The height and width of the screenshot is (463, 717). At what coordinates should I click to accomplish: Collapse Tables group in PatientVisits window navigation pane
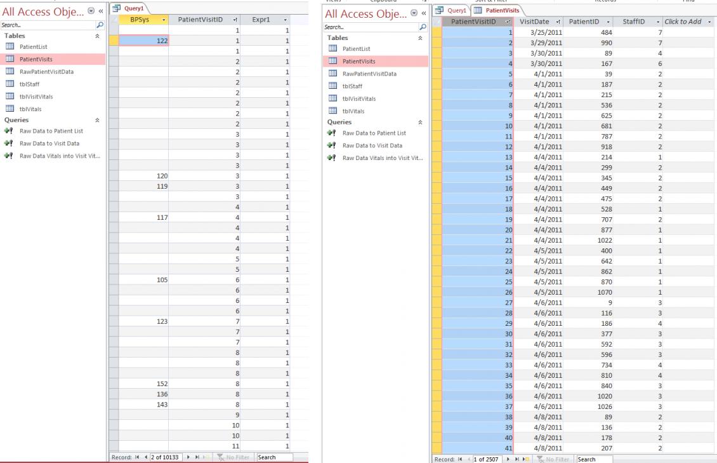click(x=420, y=38)
